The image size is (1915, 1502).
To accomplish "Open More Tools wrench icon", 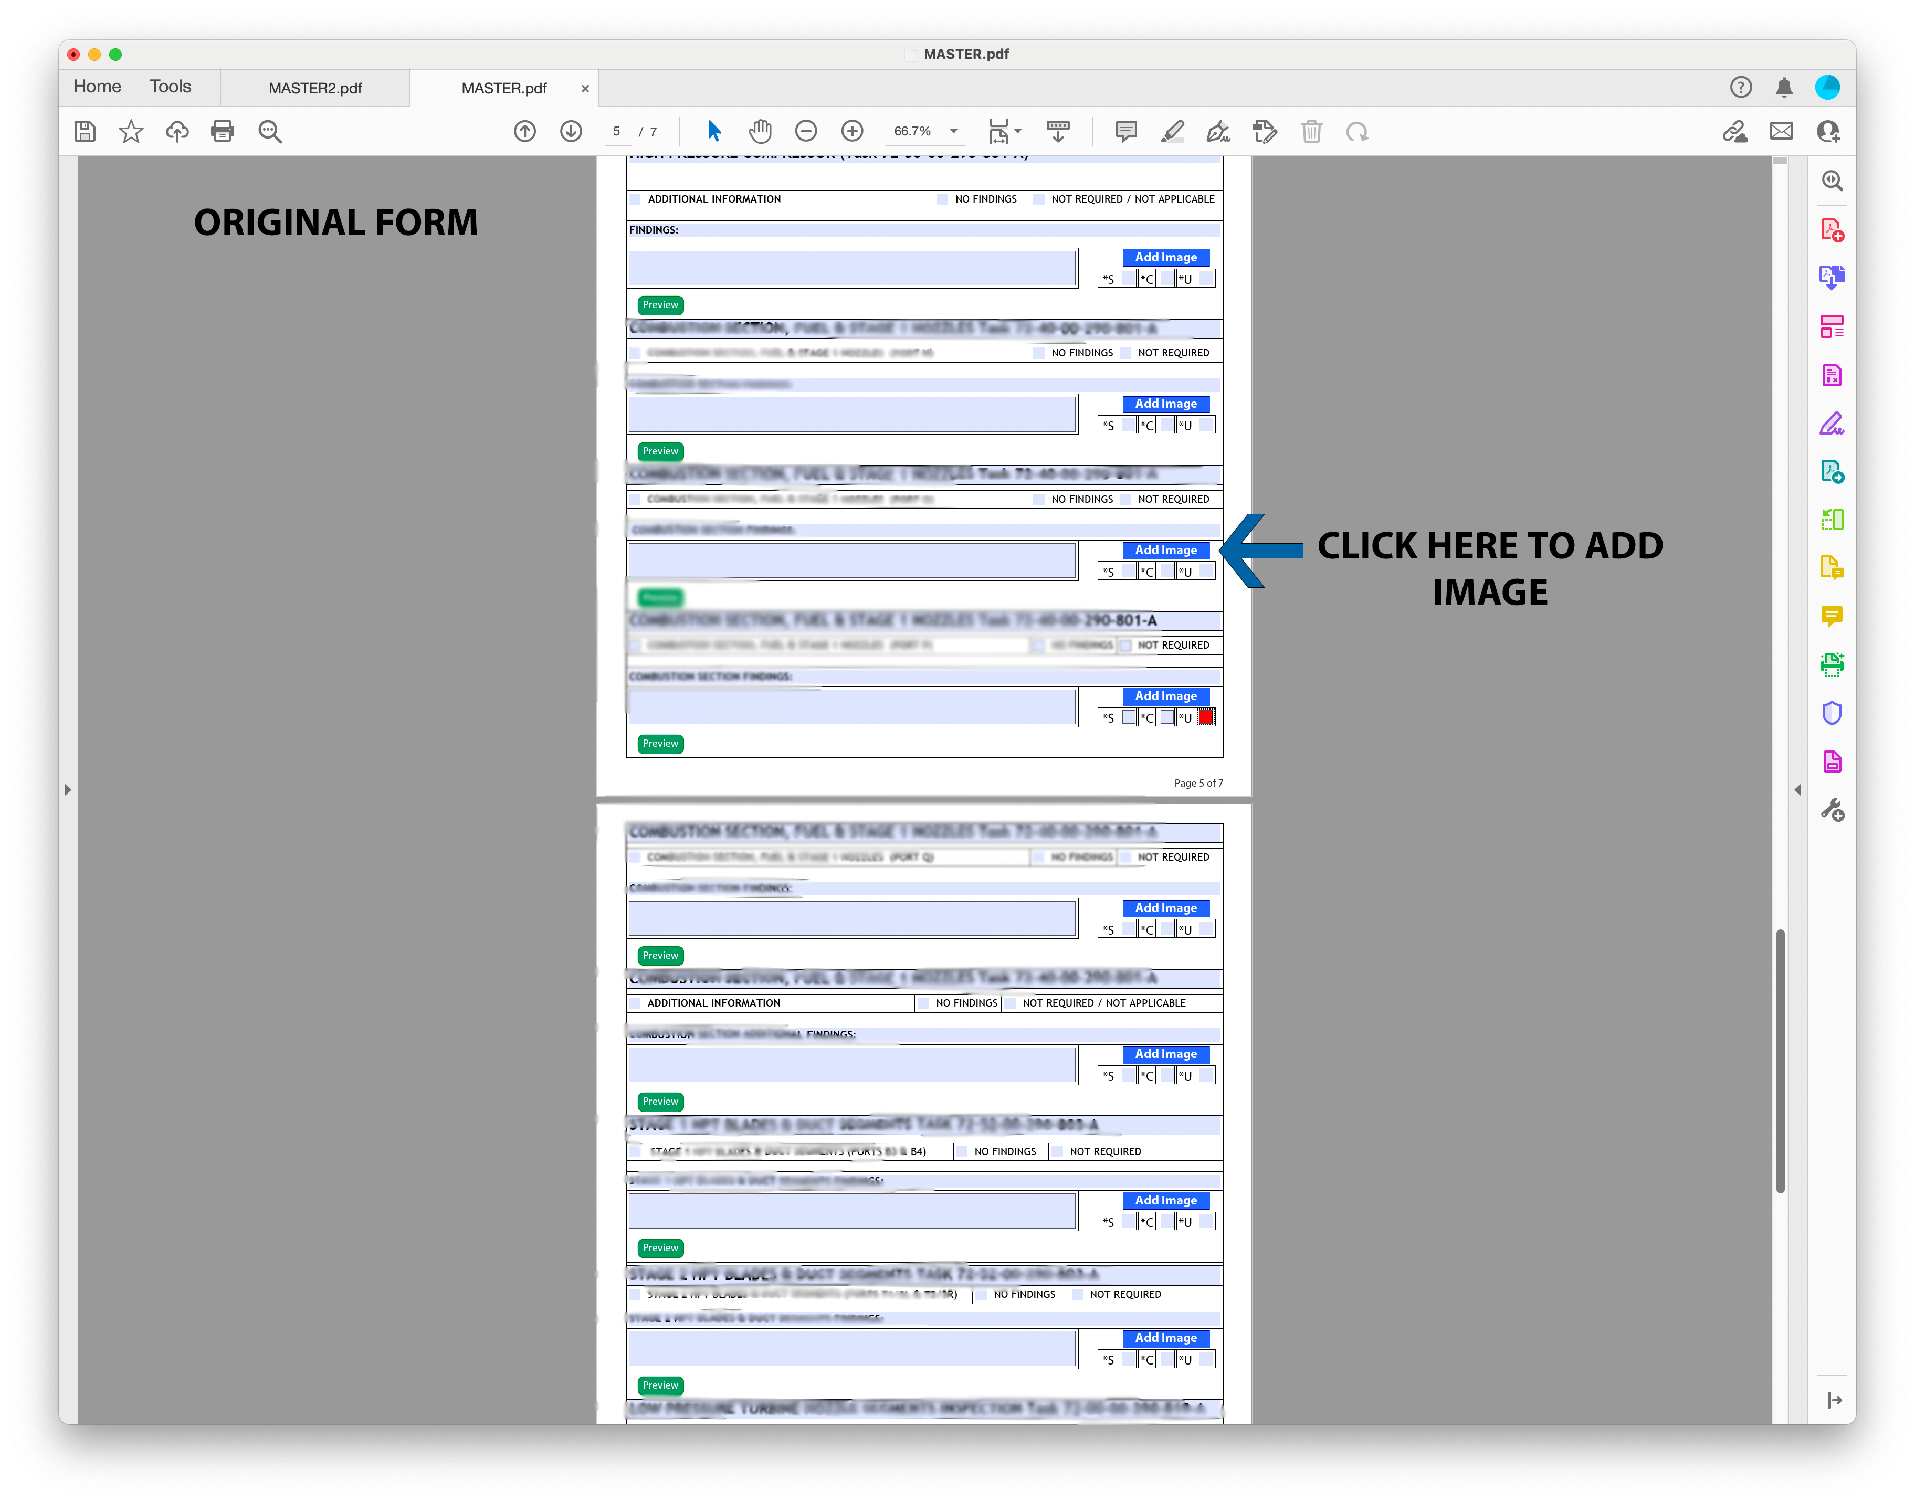I will tap(1832, 810).
